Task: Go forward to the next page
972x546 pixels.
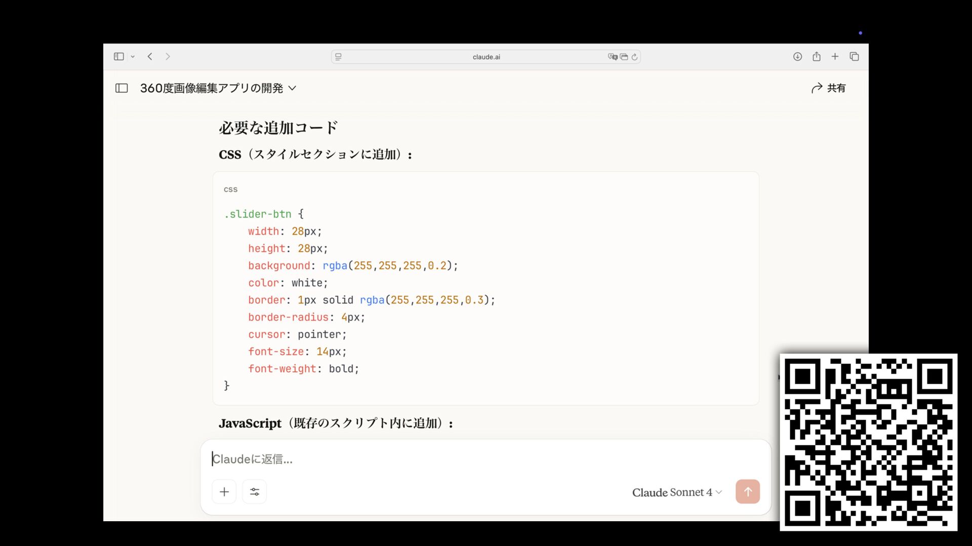Action: [x=168, y=57]
